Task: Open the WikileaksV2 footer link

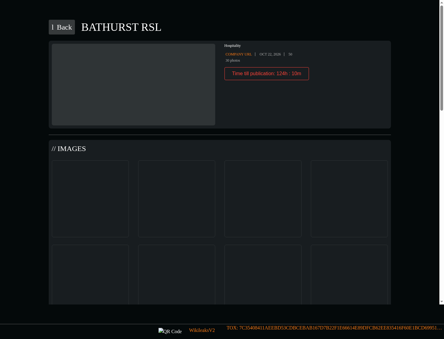Action: 202,330
